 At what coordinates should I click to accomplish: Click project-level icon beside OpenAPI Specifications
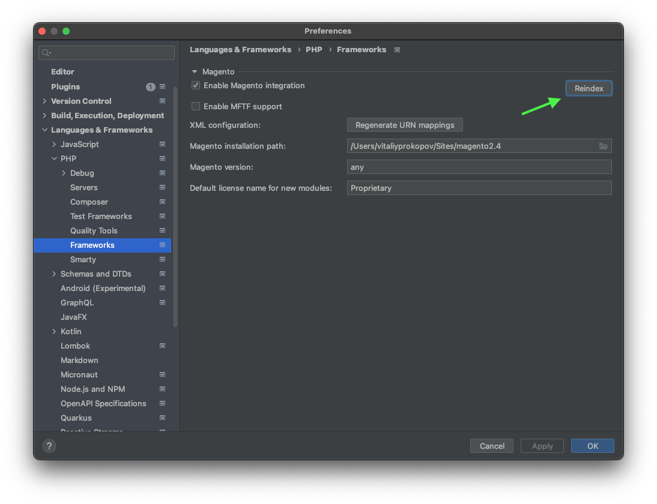(163, 404)
